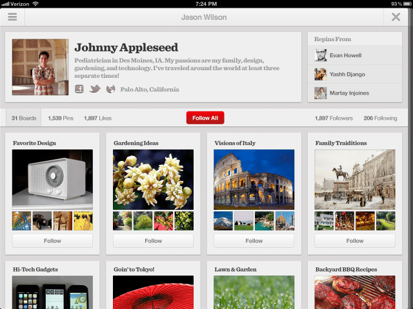Open the Gardening Ideas board title

[x=136, y=143]
